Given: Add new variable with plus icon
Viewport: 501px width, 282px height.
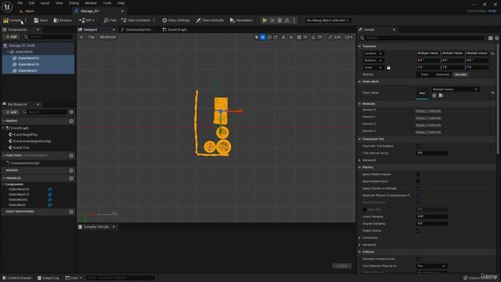Looking at the screenshot, I should tap(71, 178).
